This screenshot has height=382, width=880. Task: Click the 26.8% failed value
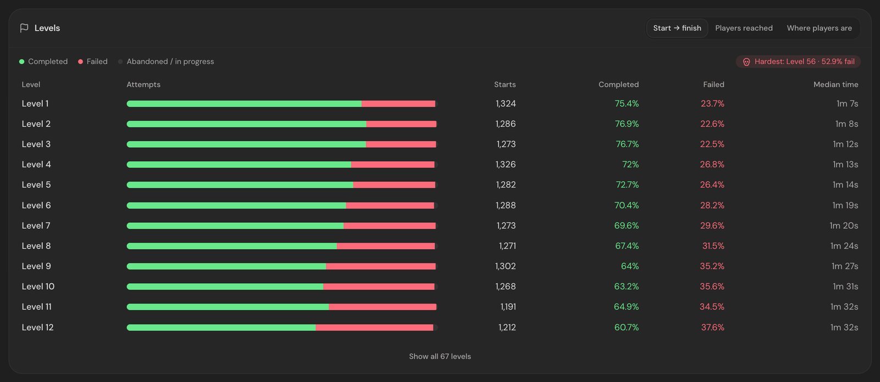coord(712,165)
